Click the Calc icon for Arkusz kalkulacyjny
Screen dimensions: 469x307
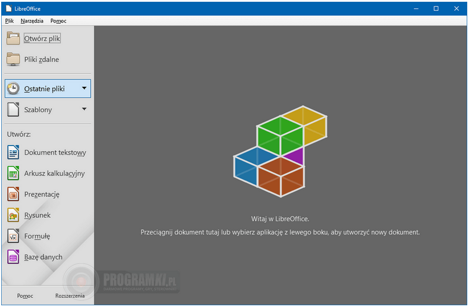[x=13, y=173]
